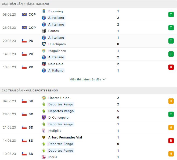Screen dimensions: 177x160
Task: Click the Santos club logo
Action: 44,31
